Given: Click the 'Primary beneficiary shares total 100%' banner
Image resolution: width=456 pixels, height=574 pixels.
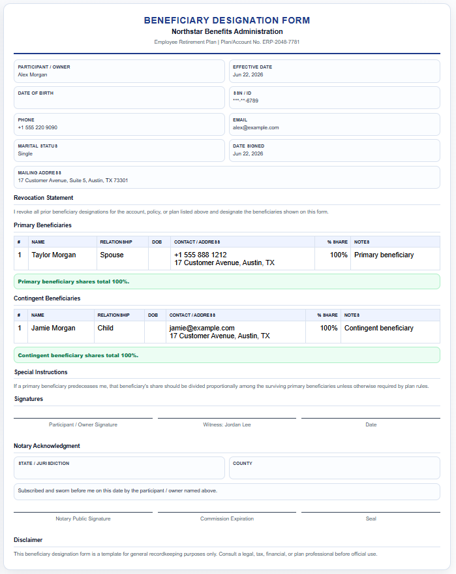Looking at the screenshot, I should (x=227, y=281).
